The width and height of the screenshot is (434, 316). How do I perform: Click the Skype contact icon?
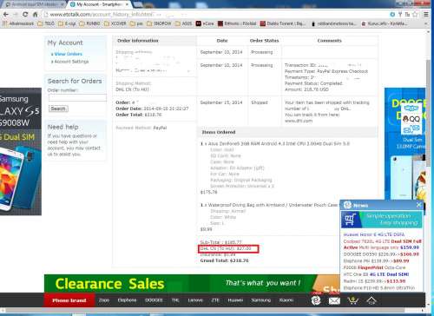click(411, 109)
